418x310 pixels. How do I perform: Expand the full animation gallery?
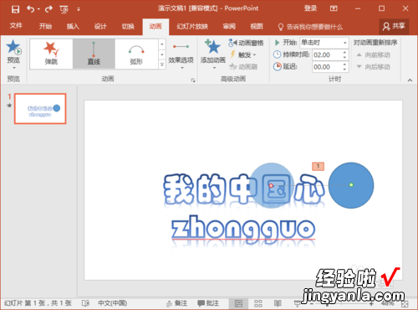(162, 65)
